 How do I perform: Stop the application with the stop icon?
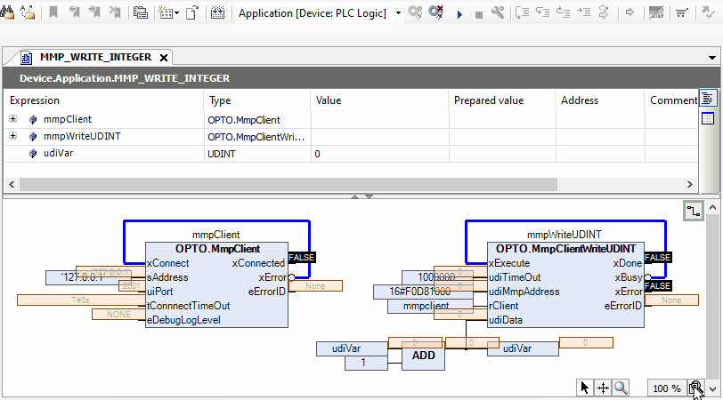[x=479, y=15]
